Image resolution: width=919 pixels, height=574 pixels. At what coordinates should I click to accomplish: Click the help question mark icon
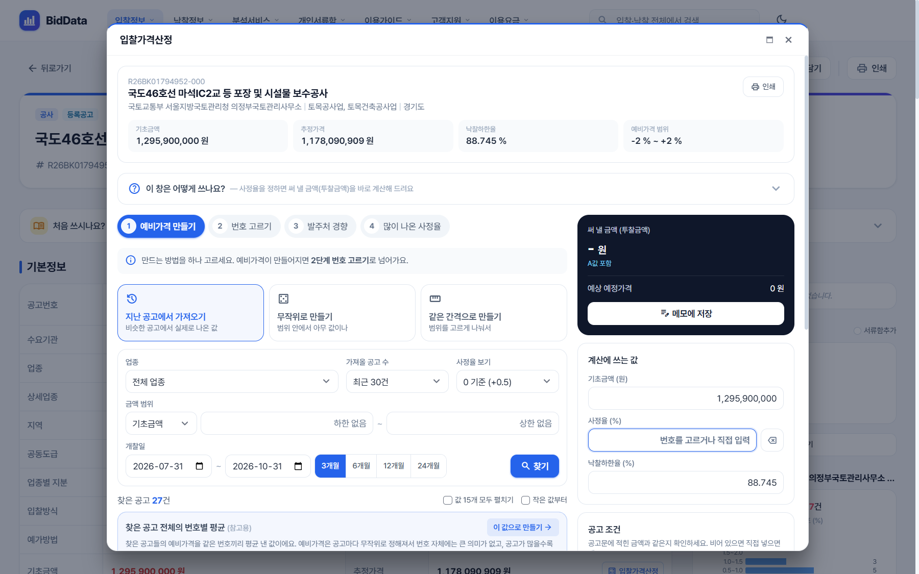click(134, 189)
